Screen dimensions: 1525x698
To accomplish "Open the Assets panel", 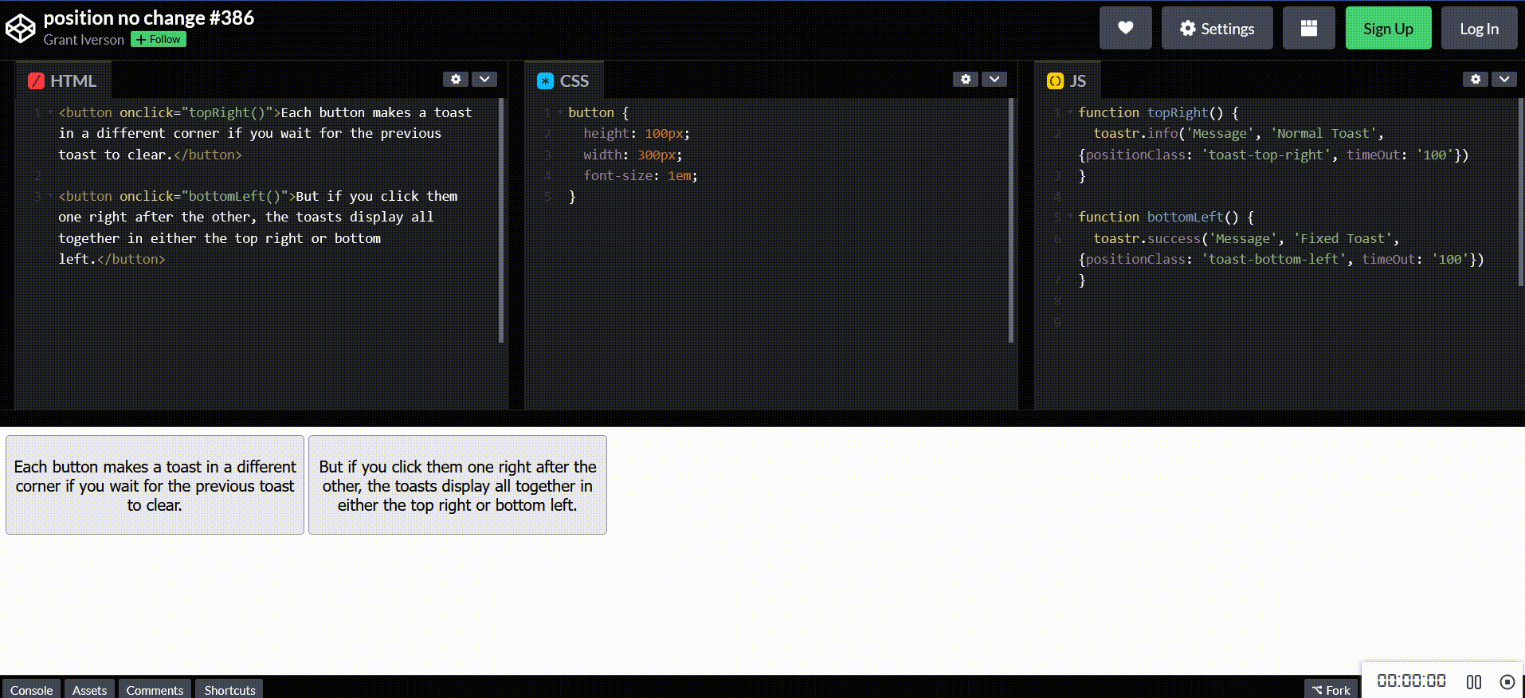I will (x=89, y=689).
